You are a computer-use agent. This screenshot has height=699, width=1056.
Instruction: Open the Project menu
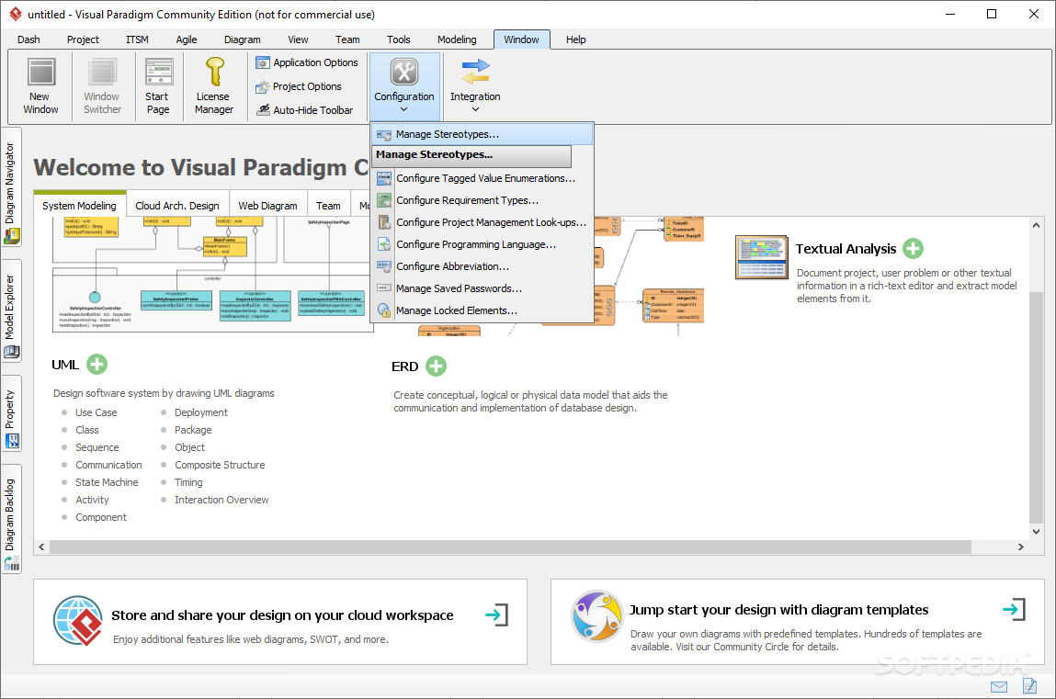pyautogui.click(x=83, y=39)
